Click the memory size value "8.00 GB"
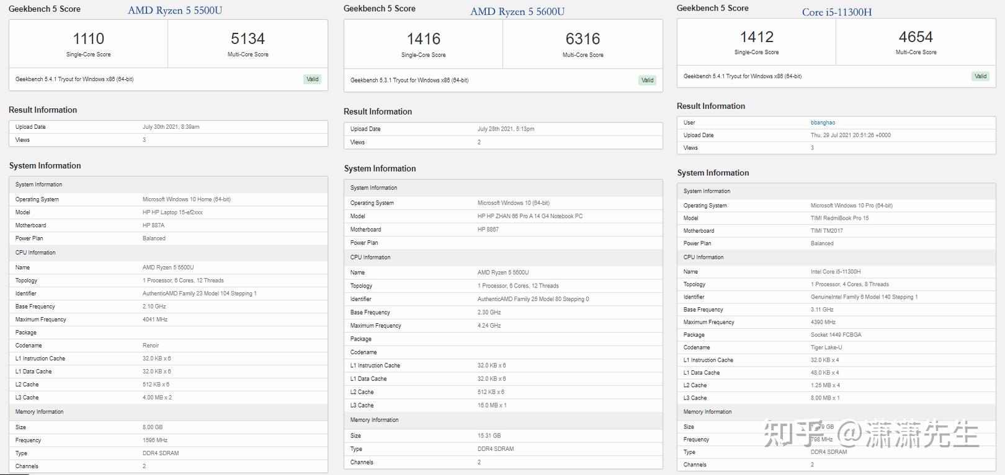Screen dimensions: 1005x475 click(153, 427)
